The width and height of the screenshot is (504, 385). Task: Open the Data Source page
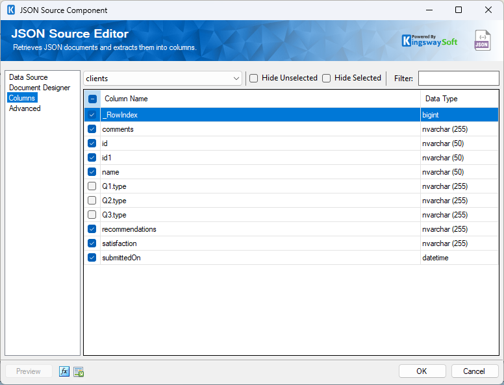click(29, 77)
